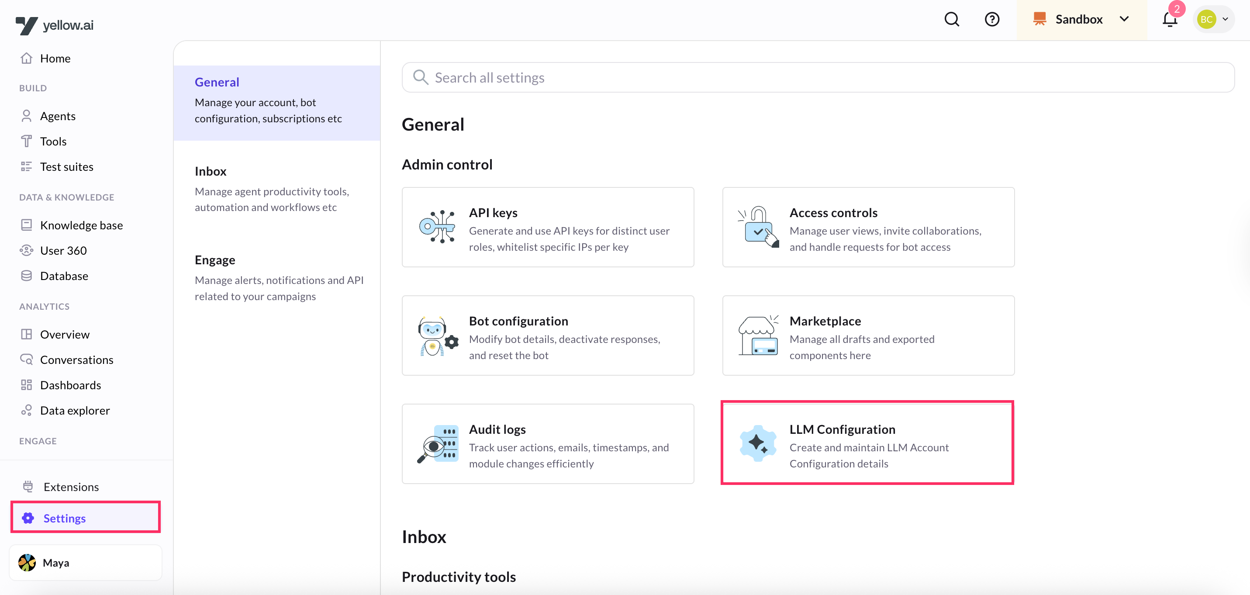Click the Test suites sidebar icon
Screen dimensions: 1250x595
[26, 166]
